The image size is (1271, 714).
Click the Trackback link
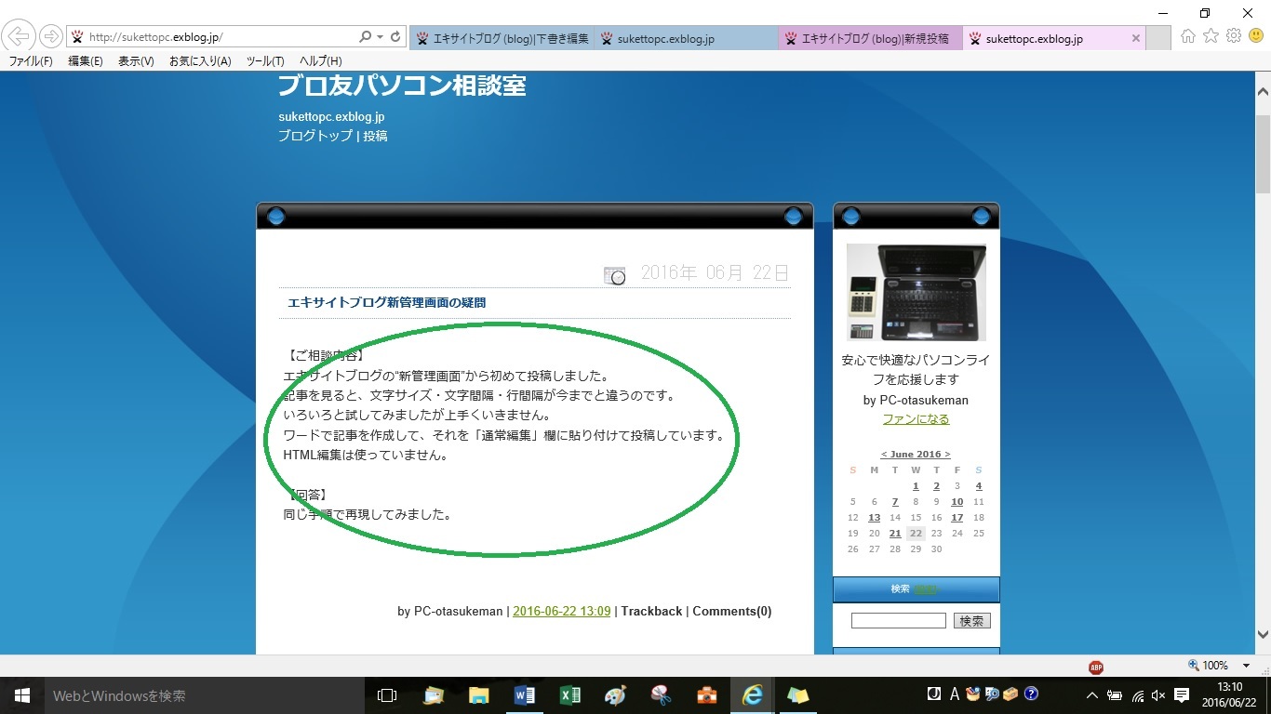[x=651, y=611]
